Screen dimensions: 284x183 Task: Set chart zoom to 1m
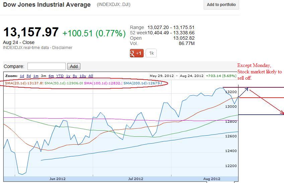point(36,76)
